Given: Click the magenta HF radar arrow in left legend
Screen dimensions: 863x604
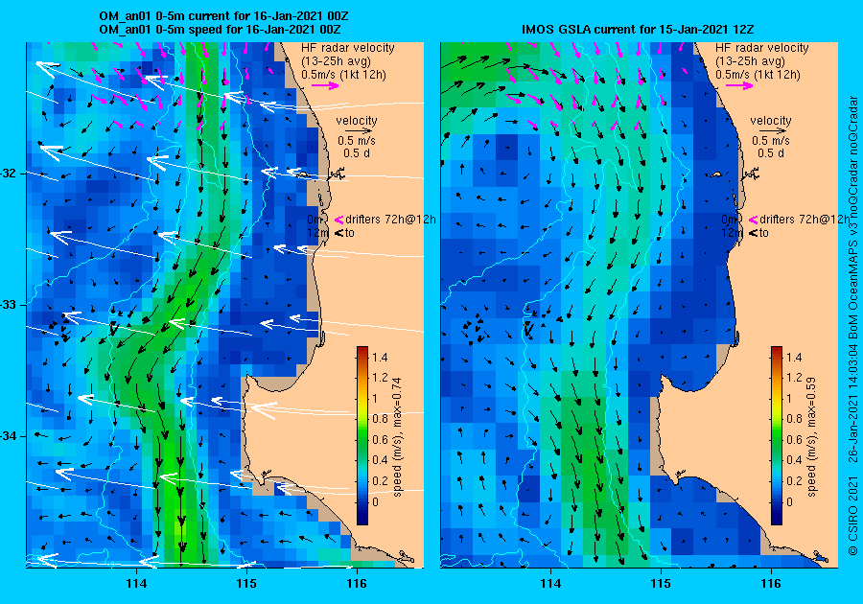Looking at the screenshot, I should [x=325, y=85].
